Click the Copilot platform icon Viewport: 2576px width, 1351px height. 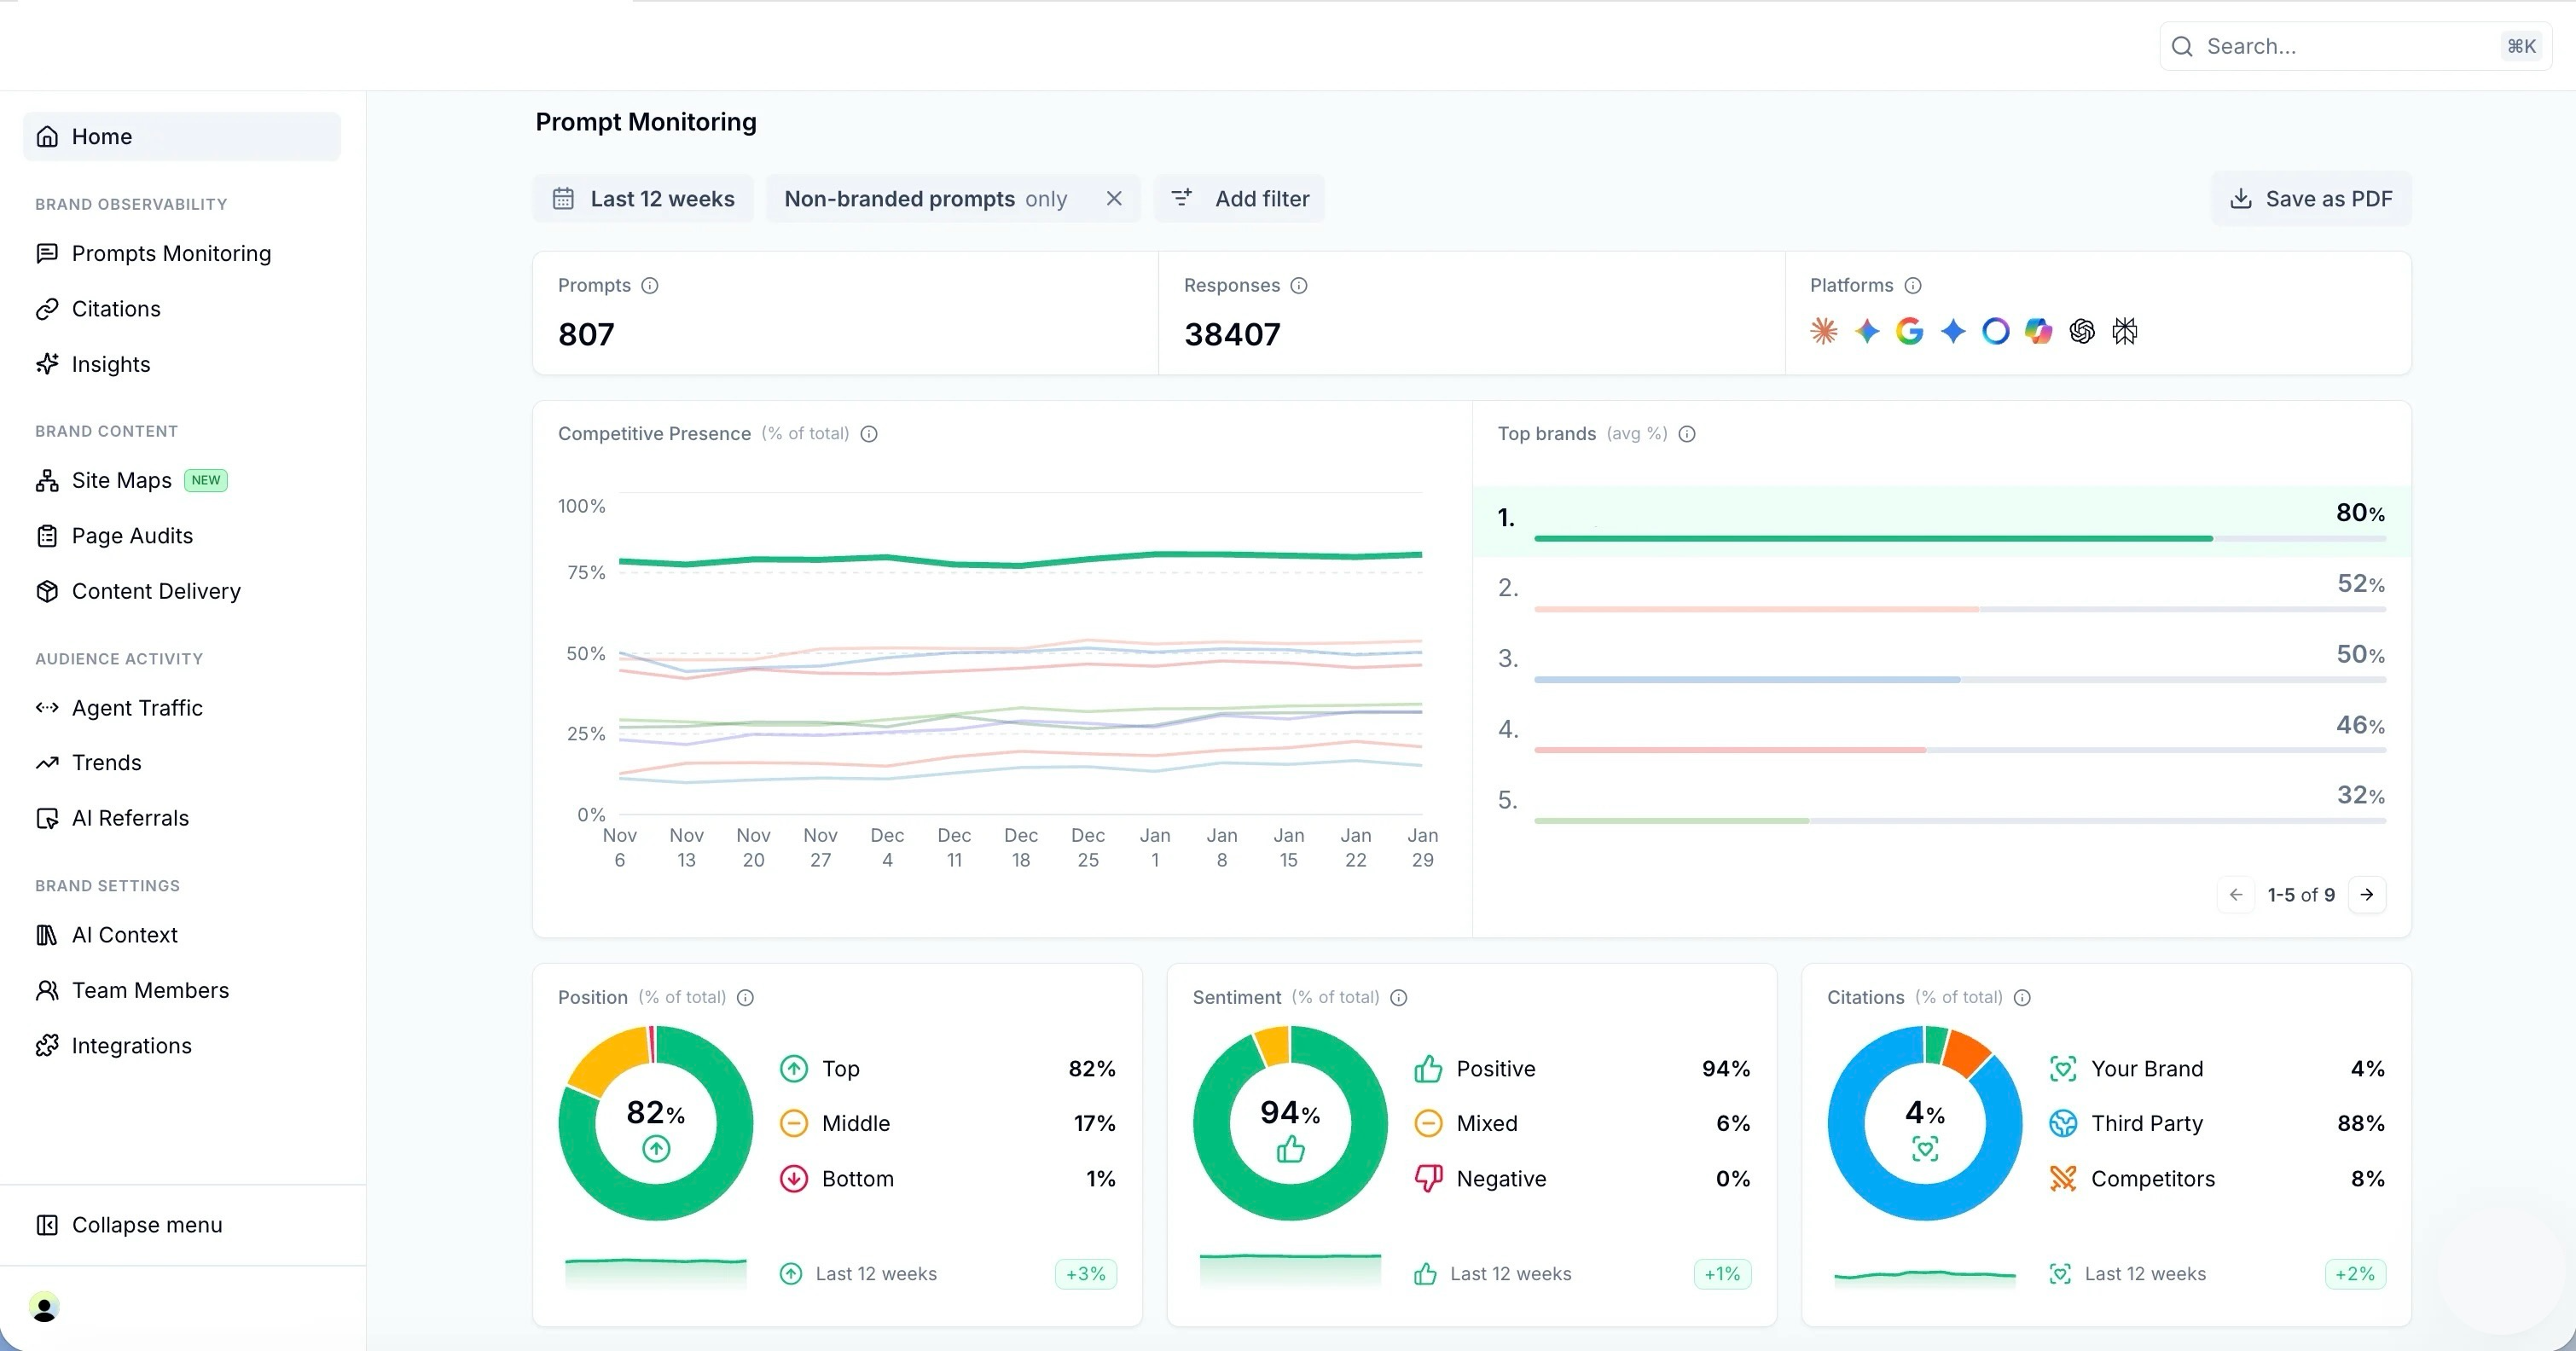[2039, 331]
